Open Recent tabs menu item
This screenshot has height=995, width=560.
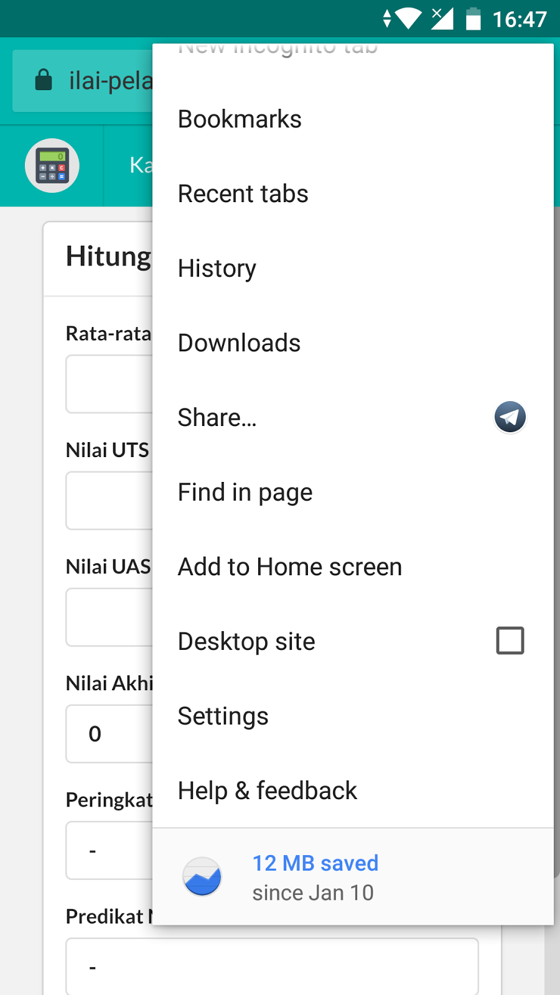pos(243,194)
